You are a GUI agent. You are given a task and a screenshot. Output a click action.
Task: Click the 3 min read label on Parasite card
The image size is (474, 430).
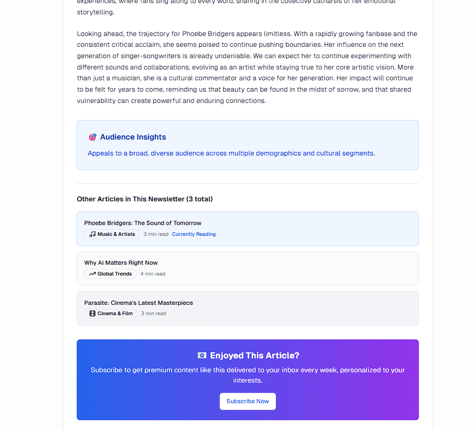click(x=153, y=313)
